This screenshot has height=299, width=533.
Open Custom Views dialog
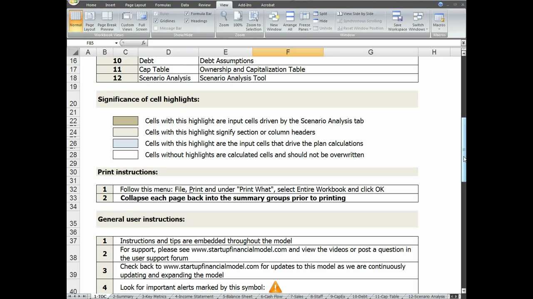tap(127, 21)
